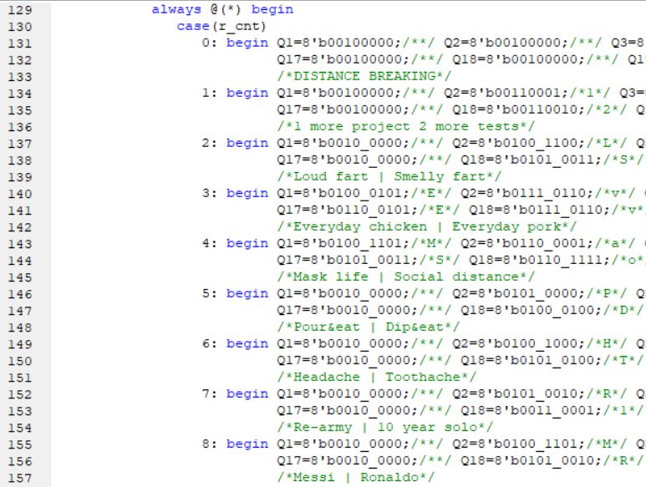The height and width of the screenshot is (487, 646).
Task: Click 'begin' keyword of case 4
Action: (x=247, y=244)
